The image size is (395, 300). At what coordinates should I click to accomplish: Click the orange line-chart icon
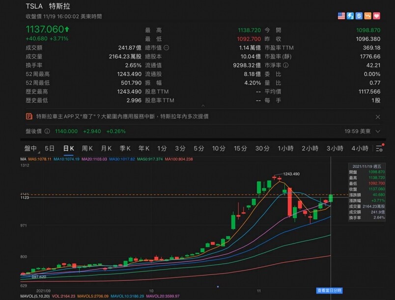(x=367, y=16)
